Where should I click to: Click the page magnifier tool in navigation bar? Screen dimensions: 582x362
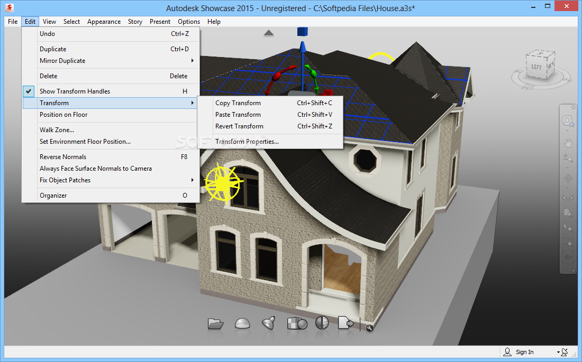[568, 212]
